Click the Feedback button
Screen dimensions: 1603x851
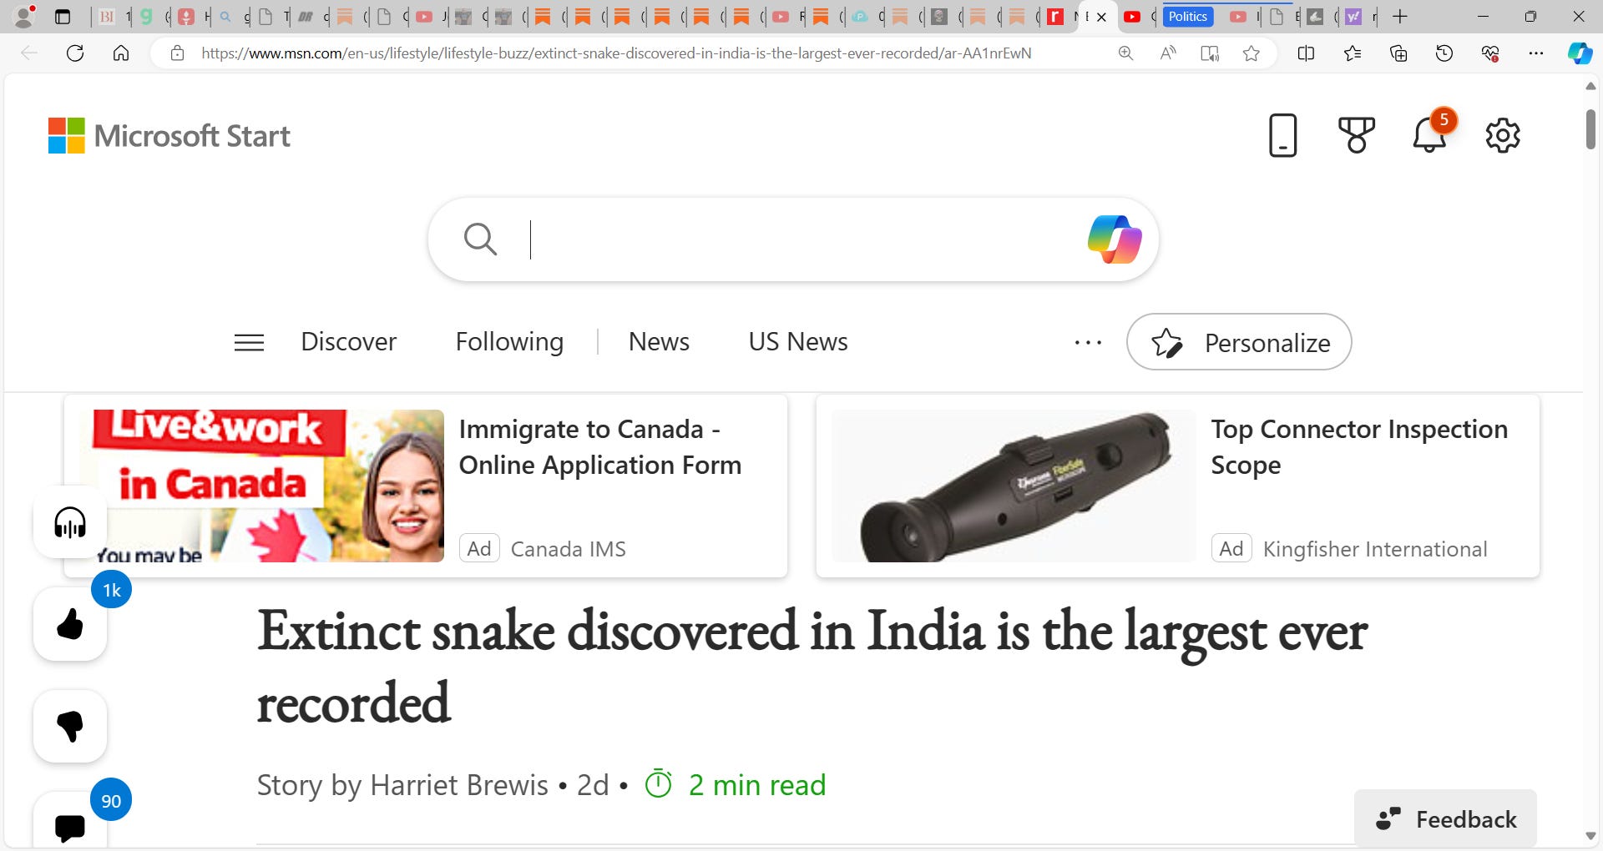(x=1445, y=818)
